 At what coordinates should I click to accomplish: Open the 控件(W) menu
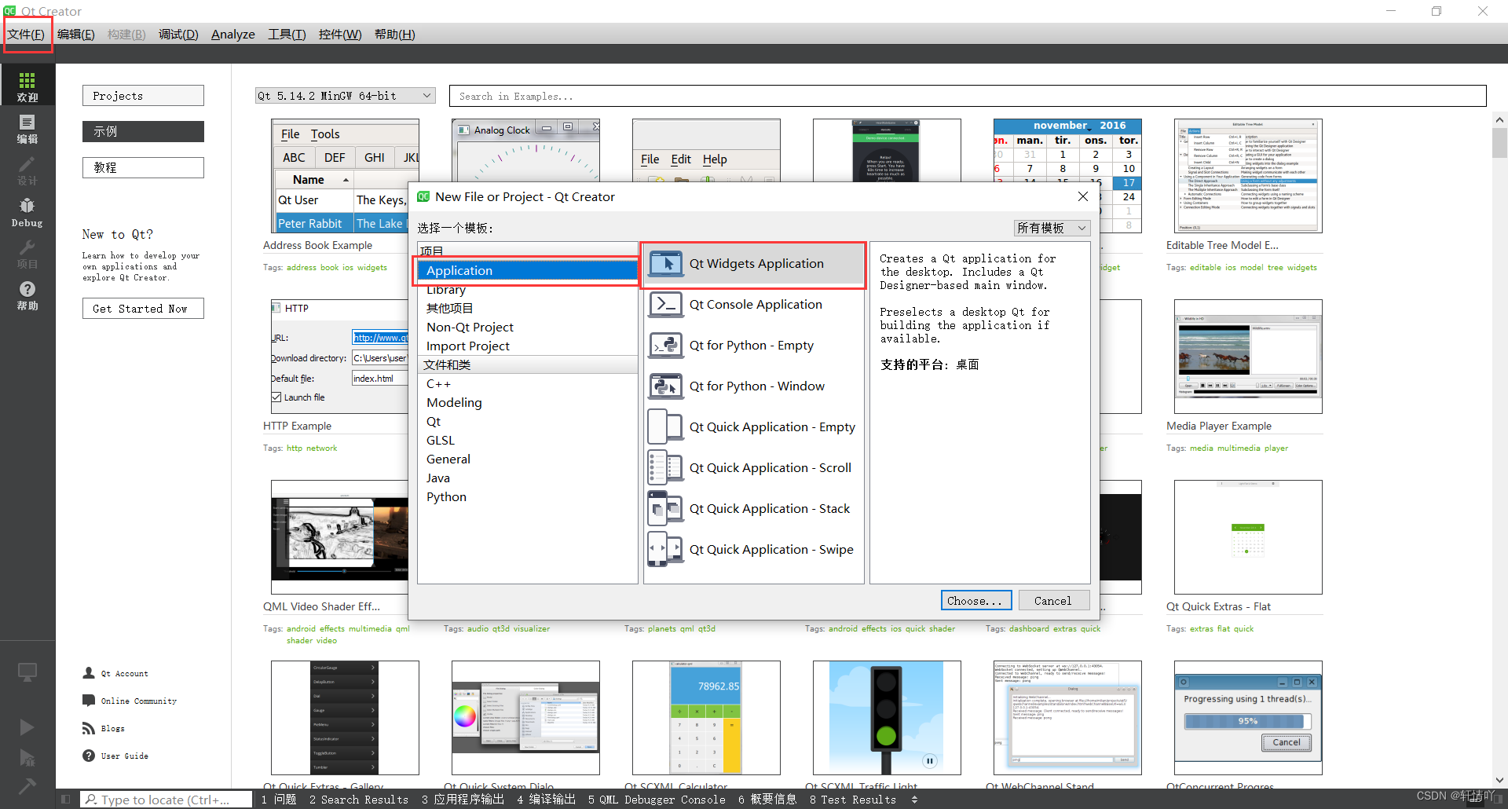point(340,35)
